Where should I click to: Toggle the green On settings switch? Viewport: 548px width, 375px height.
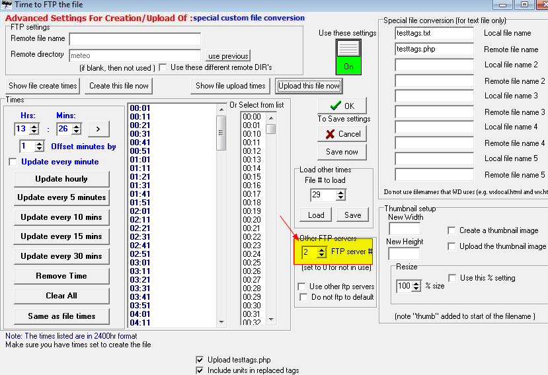348,57
